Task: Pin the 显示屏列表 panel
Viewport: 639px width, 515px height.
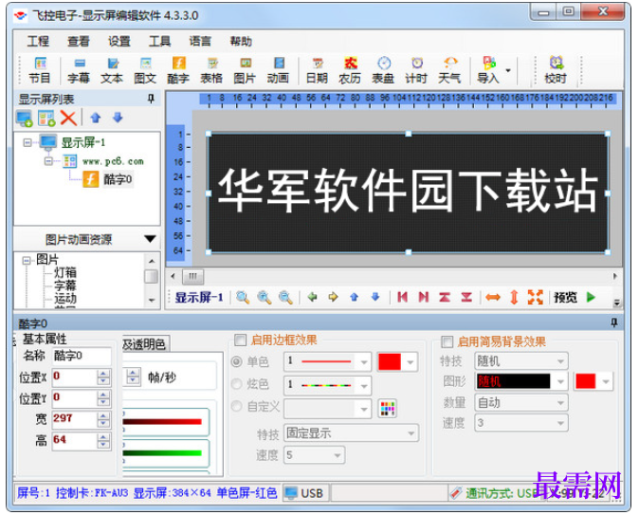Action: [151, 99]
